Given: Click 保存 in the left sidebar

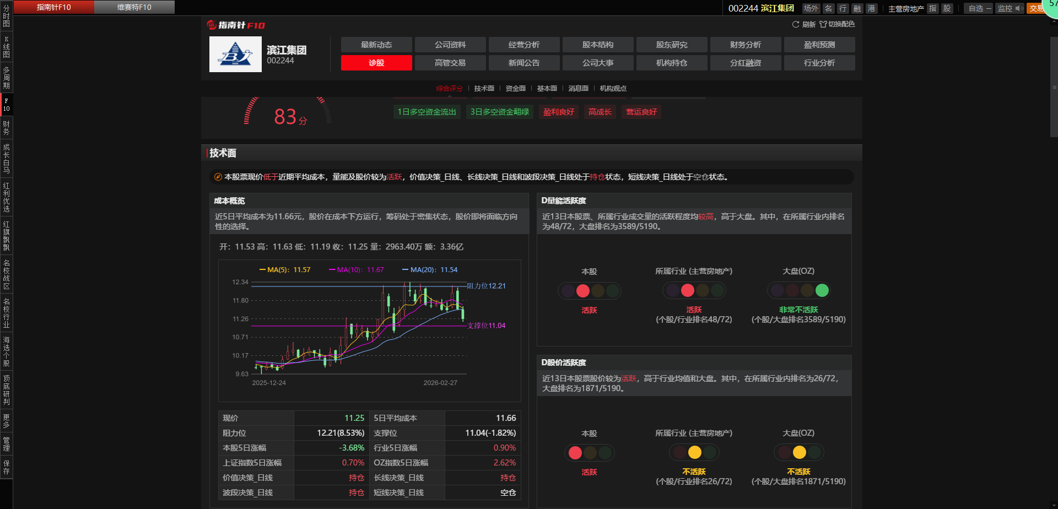Looking at the screenshot, I should [6, 467].
